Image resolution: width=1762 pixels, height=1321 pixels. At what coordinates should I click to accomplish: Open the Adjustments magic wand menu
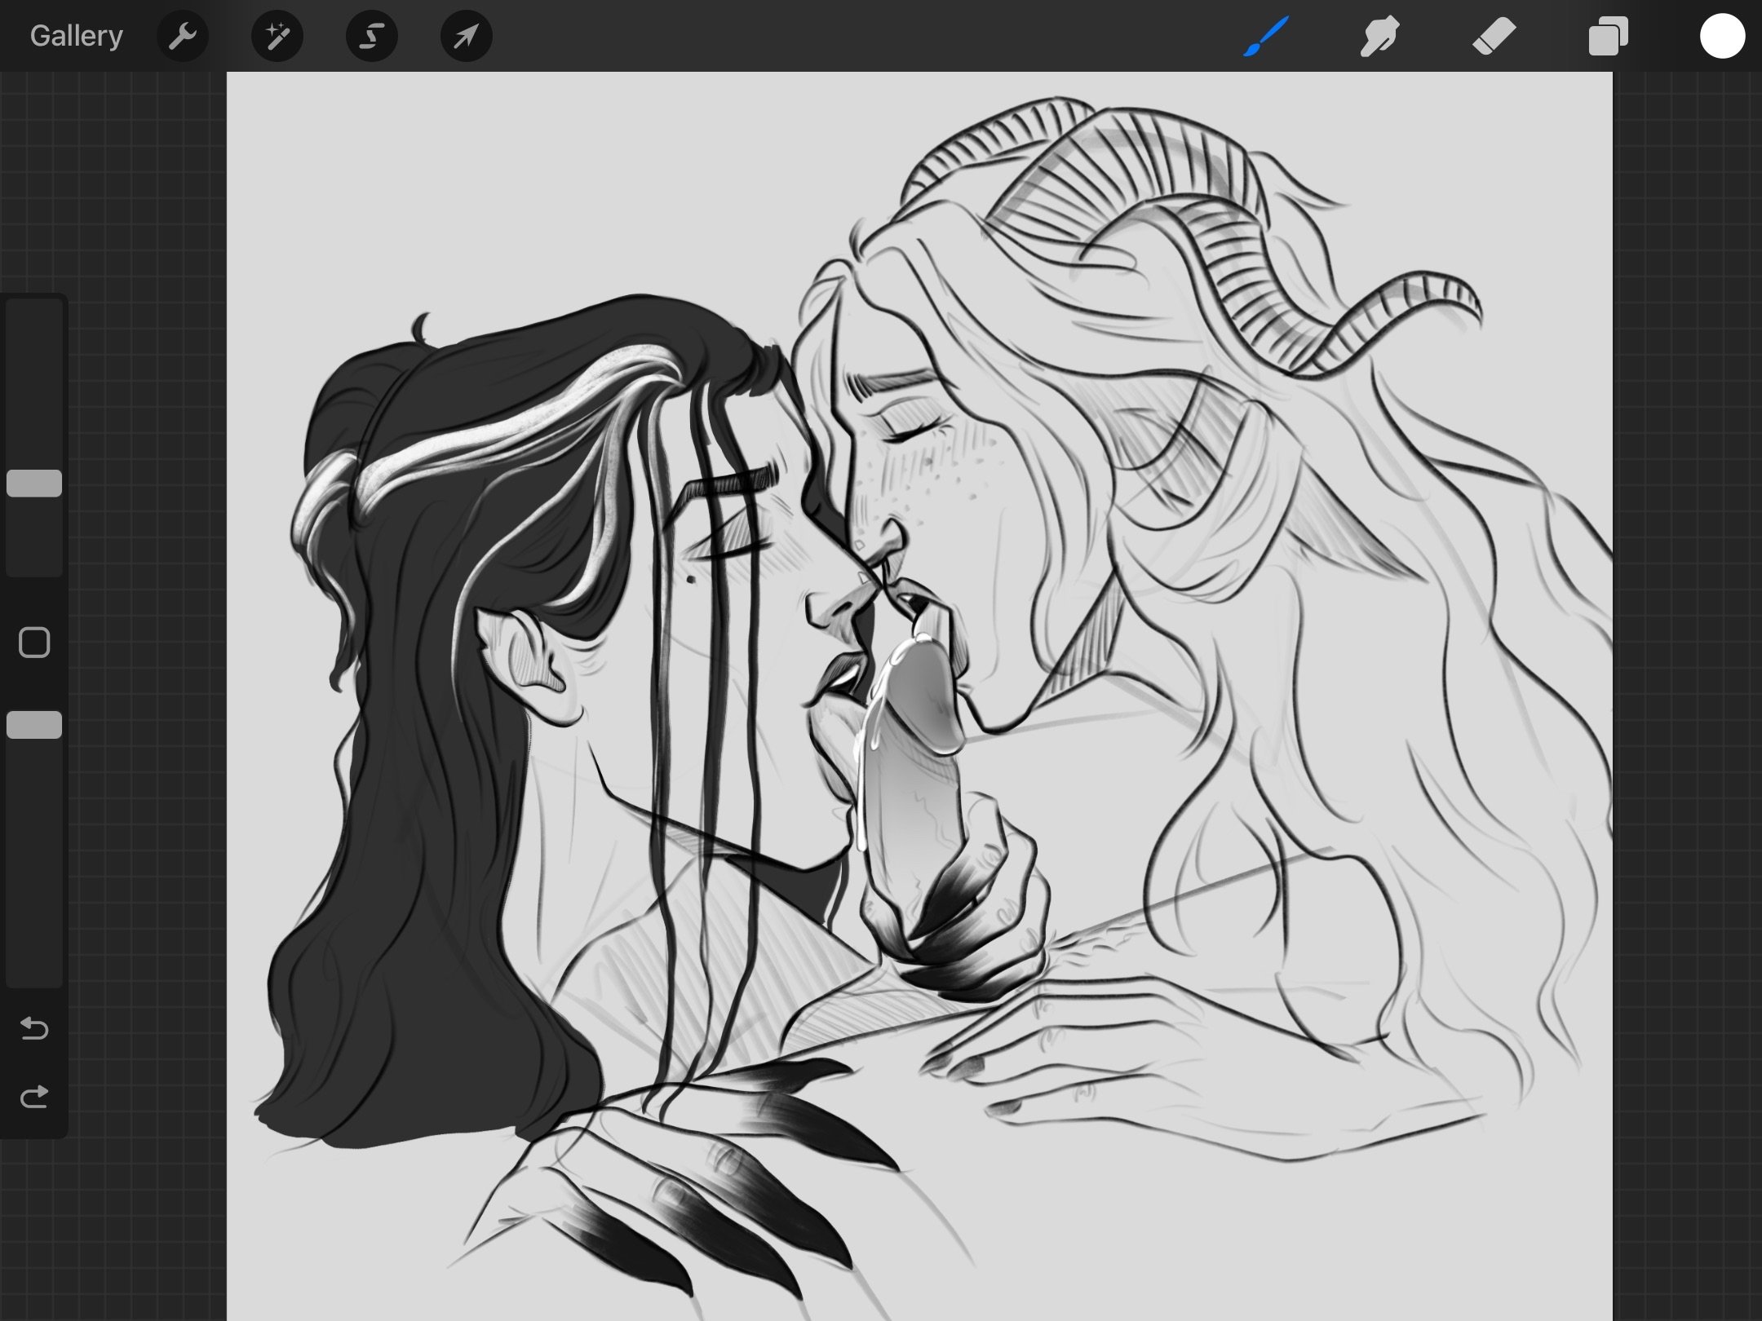pos(277,37)
